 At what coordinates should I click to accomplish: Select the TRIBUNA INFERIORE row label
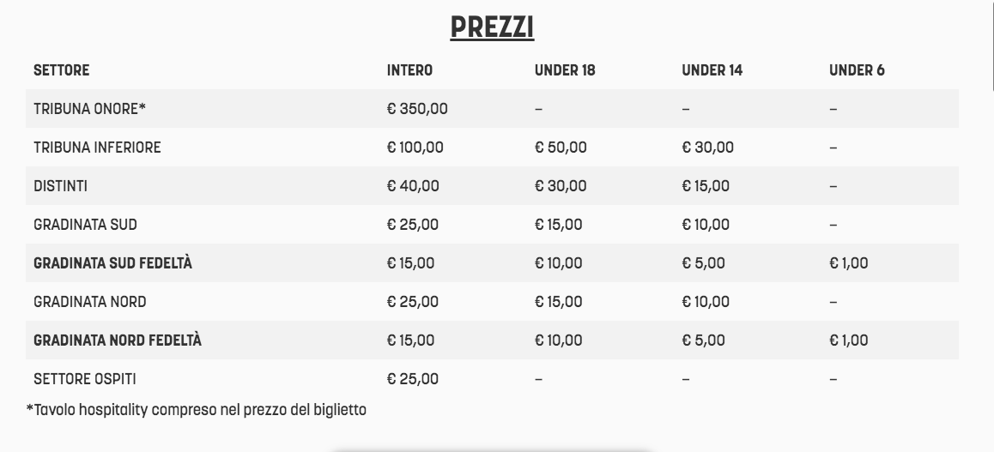[97, 148]
